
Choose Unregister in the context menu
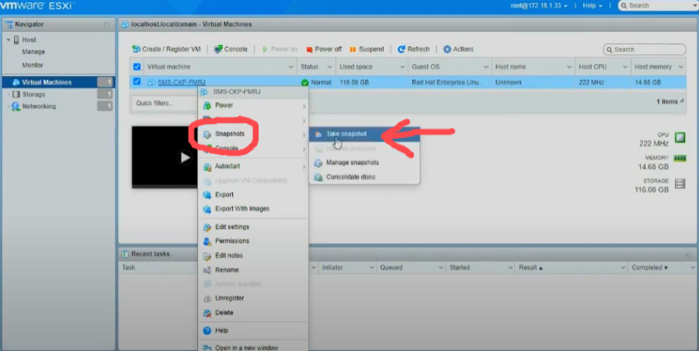[253, 298]
